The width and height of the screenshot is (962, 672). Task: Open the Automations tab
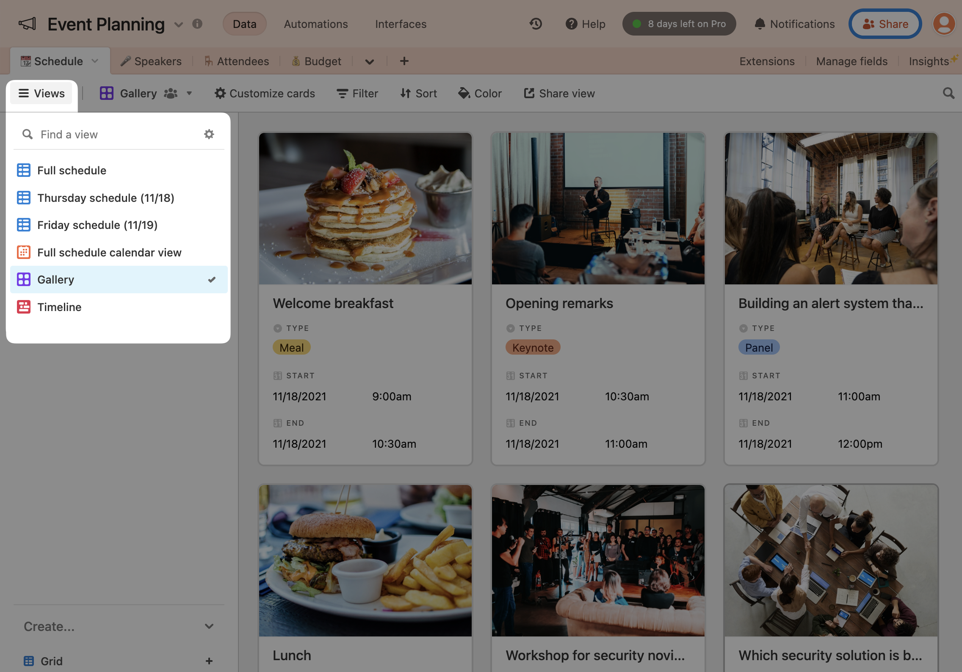(x=316, y=24)
